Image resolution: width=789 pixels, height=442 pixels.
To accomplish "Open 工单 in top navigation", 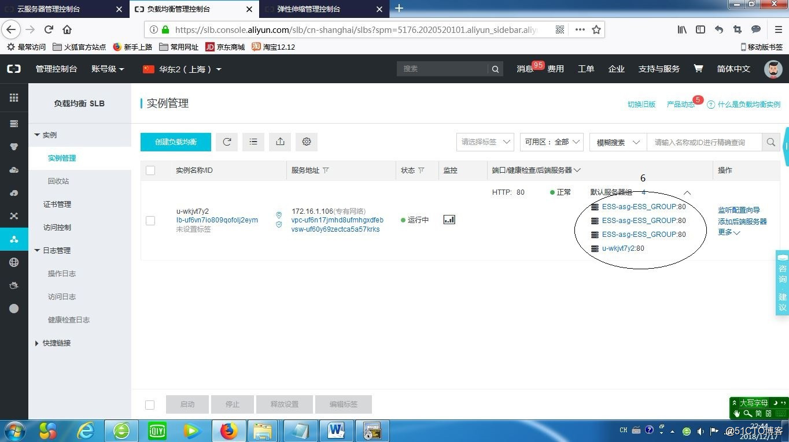I will [586, 69].
